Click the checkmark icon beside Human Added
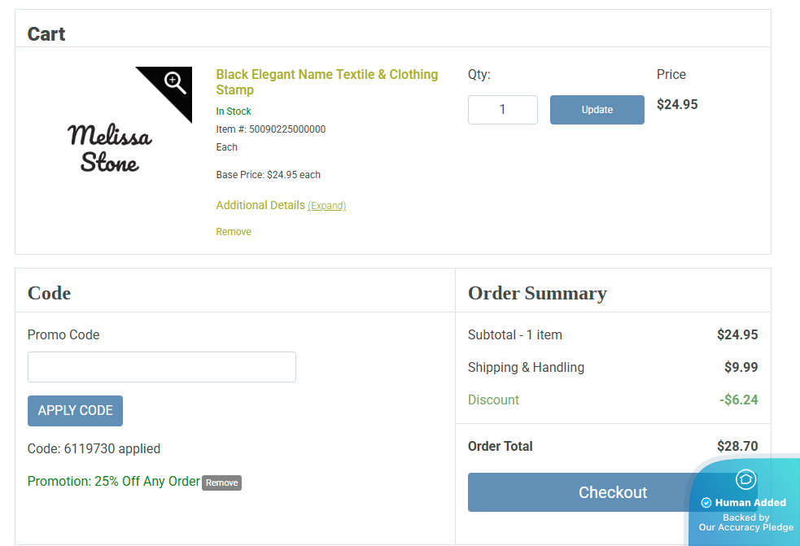 coord(706,503)
